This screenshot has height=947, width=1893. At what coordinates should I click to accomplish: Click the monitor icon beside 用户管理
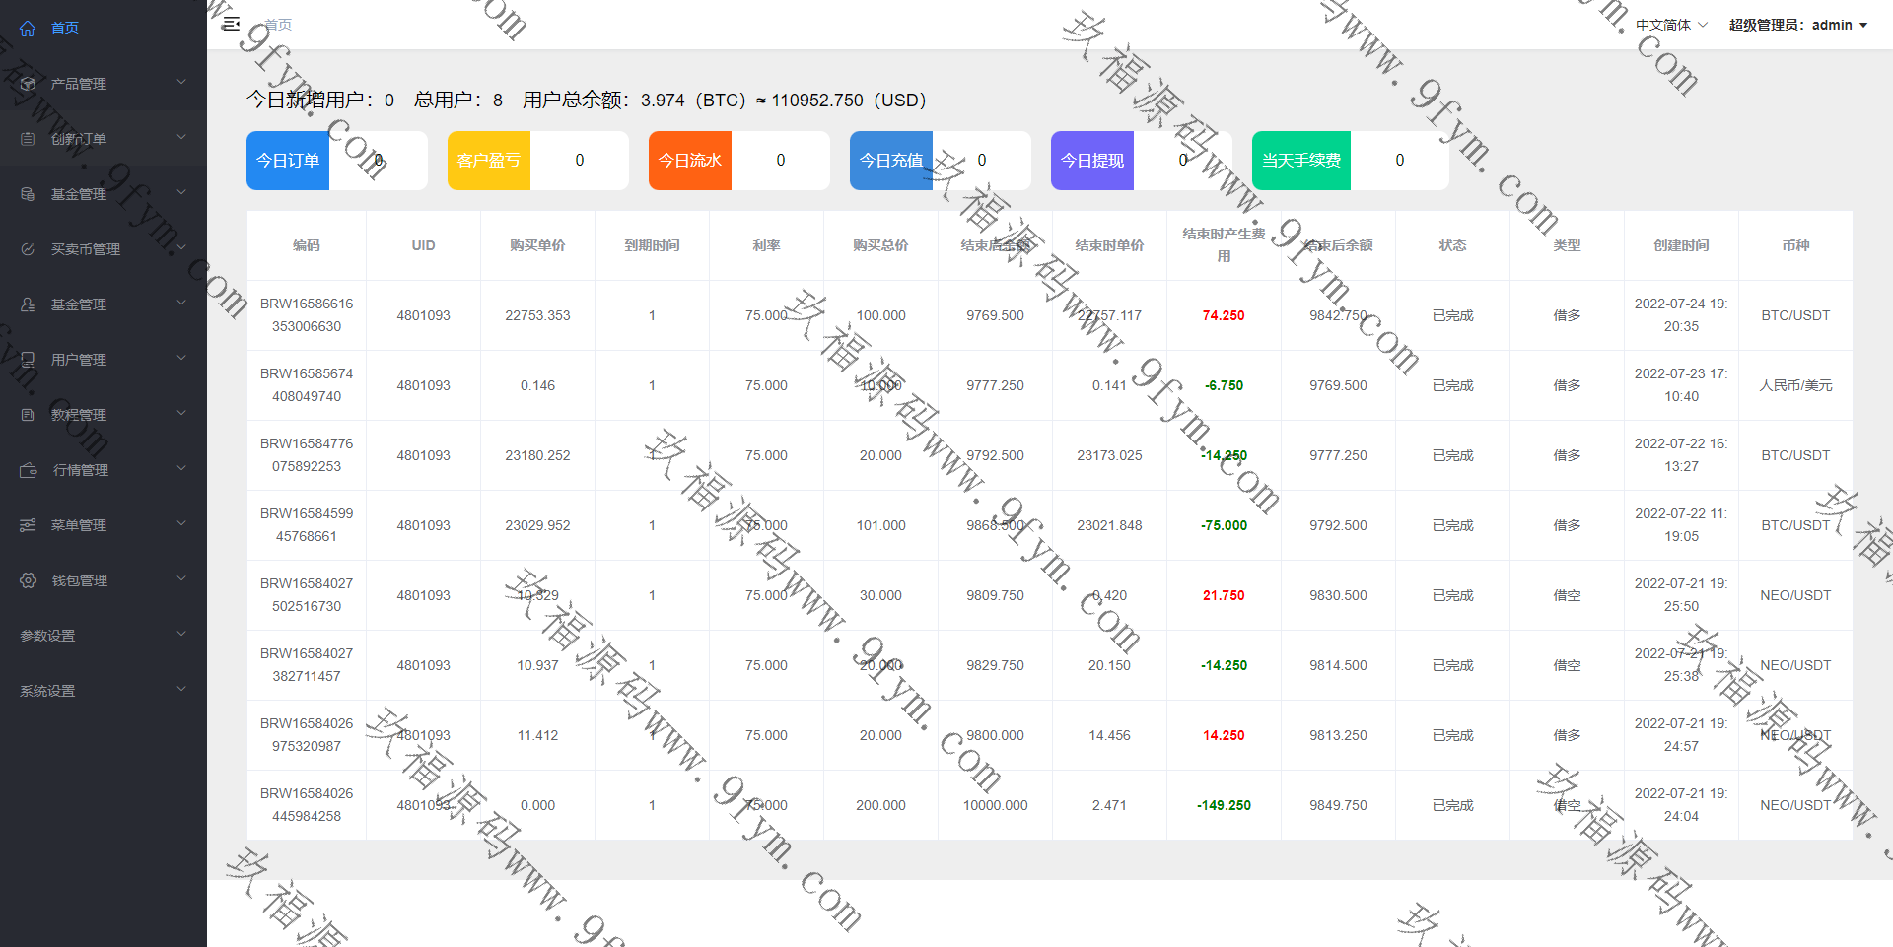pyautogui.click(x=28, y=360)
